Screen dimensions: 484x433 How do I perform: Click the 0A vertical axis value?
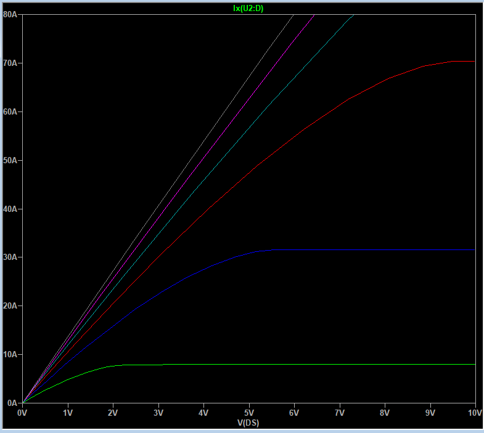(12, 403)
